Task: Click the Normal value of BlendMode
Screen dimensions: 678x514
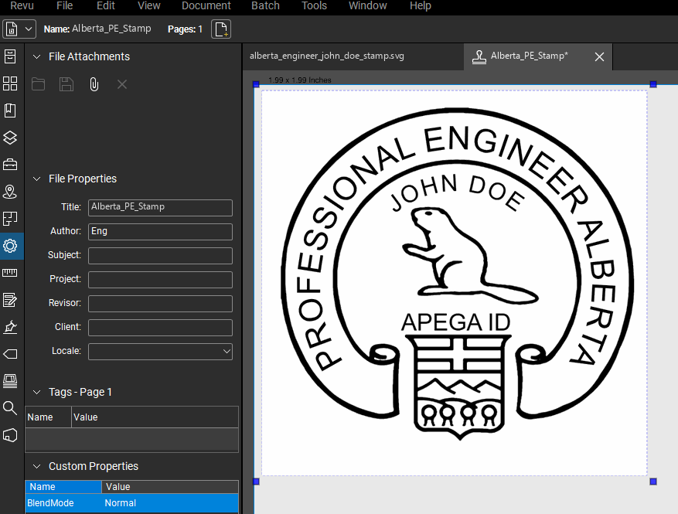Action: click(x=120, y=503)
